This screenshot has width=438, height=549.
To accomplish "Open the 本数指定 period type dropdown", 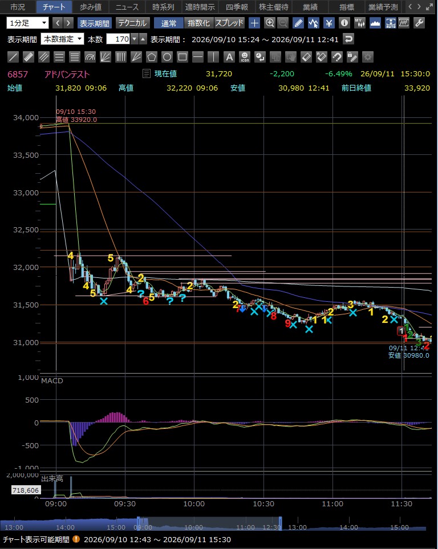I will click(62, 39).
